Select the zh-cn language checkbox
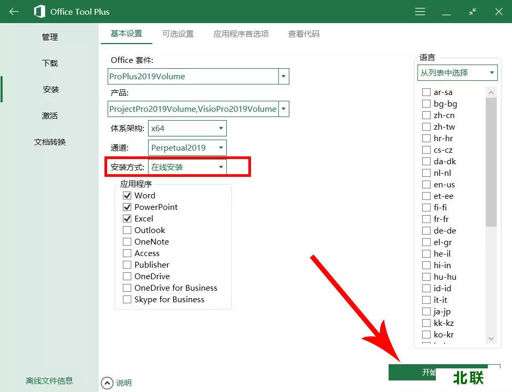Image resolution: width=512 pixels, height=392 pixels. (426, 115)
